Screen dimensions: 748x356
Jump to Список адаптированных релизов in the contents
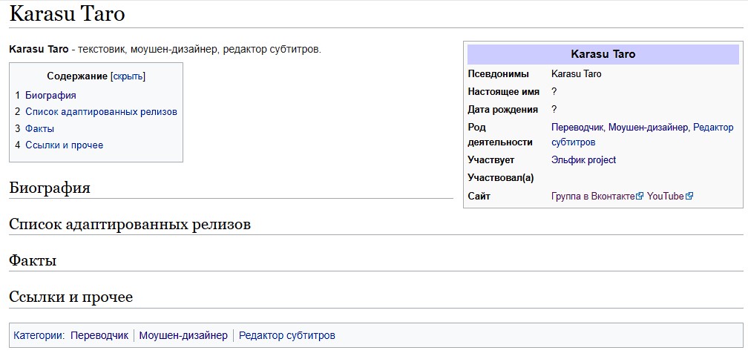tap(101, 112)
